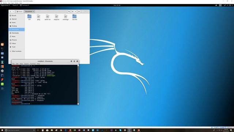Select the nospaces file icon
Image resolution: width=234 pixels, height=132 pixels.
pos(56,16)
